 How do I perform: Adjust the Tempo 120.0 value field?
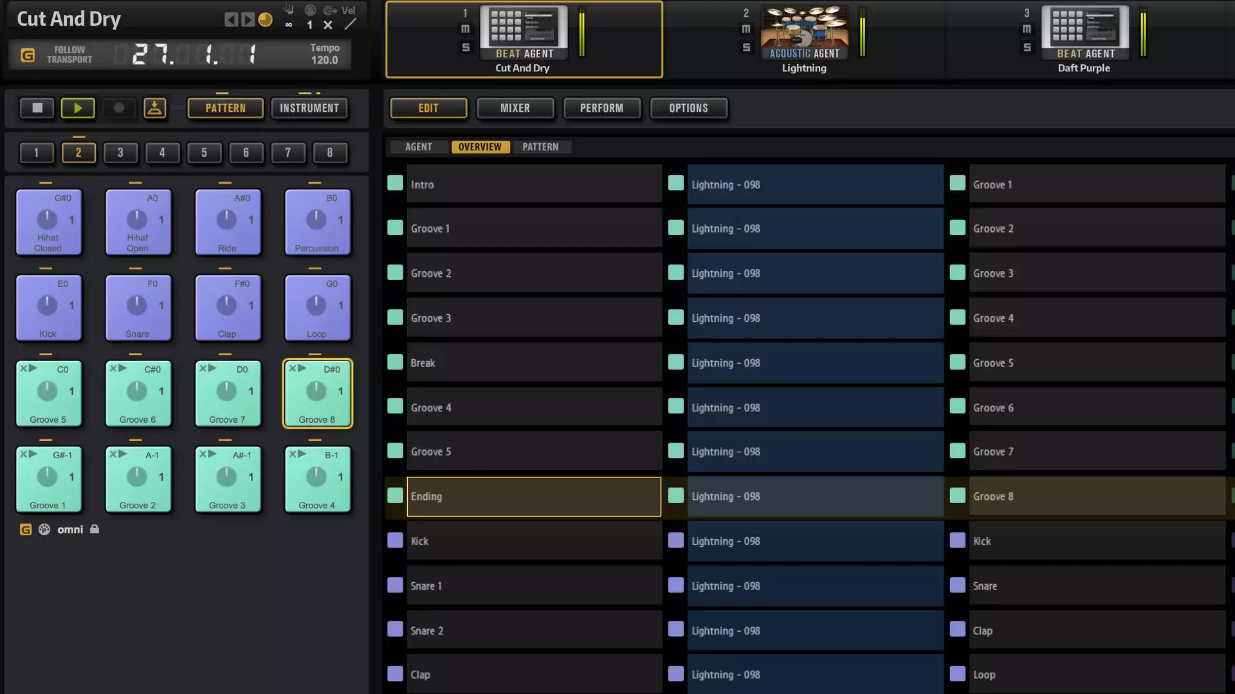point(324,60)
